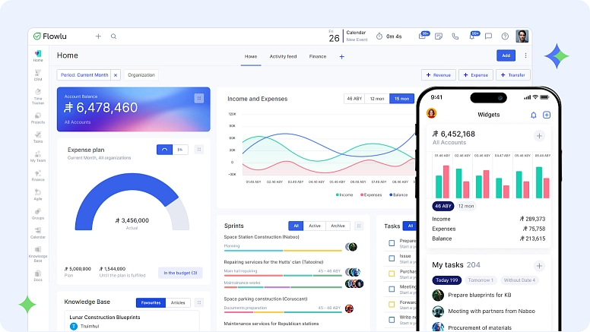This screenshot has height=332, width=590.
Task: Open the Organization filter
Action: tap(141, 74)
